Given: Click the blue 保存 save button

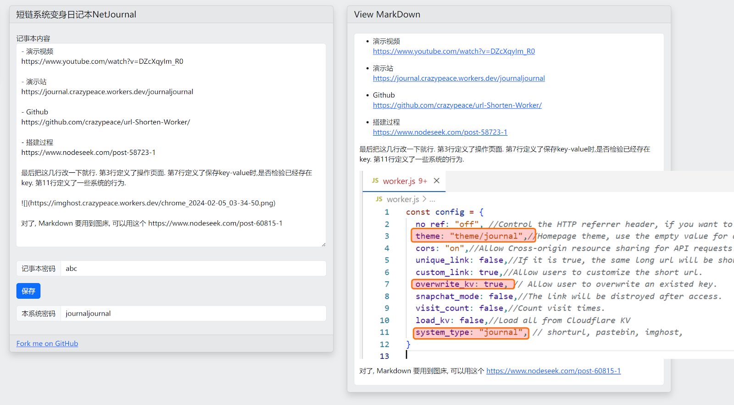Looking at the screenshot, I should pyautogui.click(x=28, y=291).
